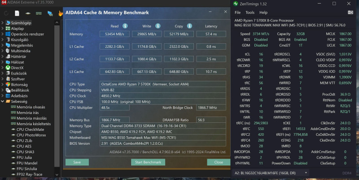
Task: Open Memória késleltetés benchmark
Action: point(34,124)
